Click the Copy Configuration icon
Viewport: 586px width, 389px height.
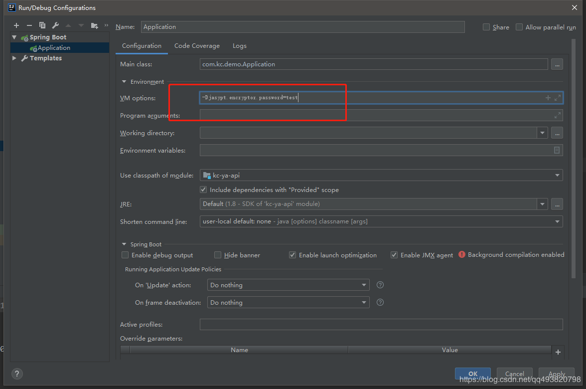coord(42,25)
